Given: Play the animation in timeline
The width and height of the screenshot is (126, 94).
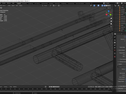Looking at the screenshot, I should coord(55,87).
